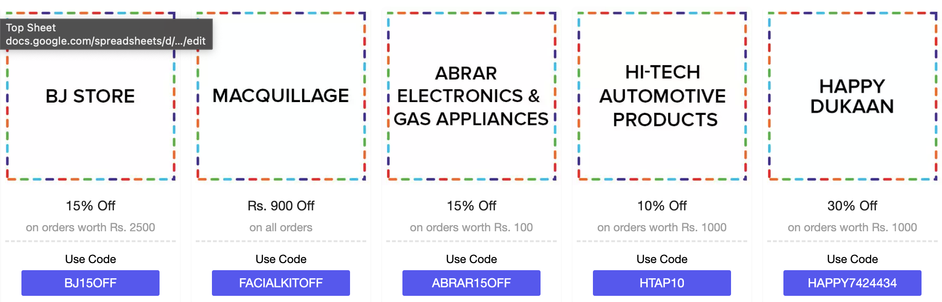Click the Rs. 900 Off offer text

coord(281,206)
